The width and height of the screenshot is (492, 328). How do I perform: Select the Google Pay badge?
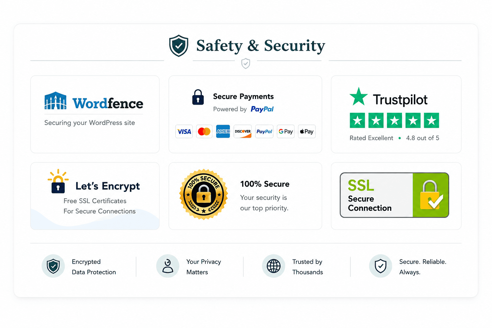(x=286, y=131)
